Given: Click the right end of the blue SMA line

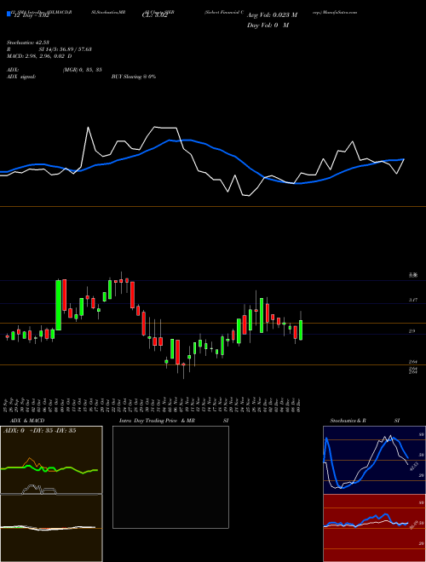Looking at the screenshot, I should pyautogui.click(x=404, y=159).
